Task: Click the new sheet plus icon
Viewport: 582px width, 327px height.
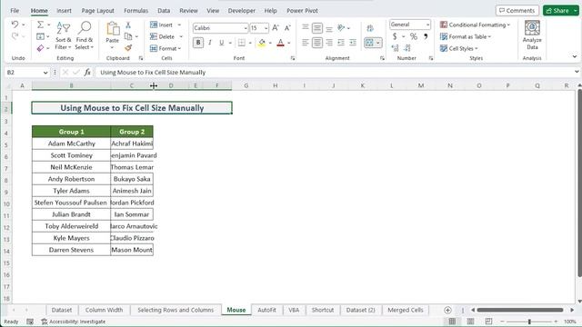Action: (447, 310)
